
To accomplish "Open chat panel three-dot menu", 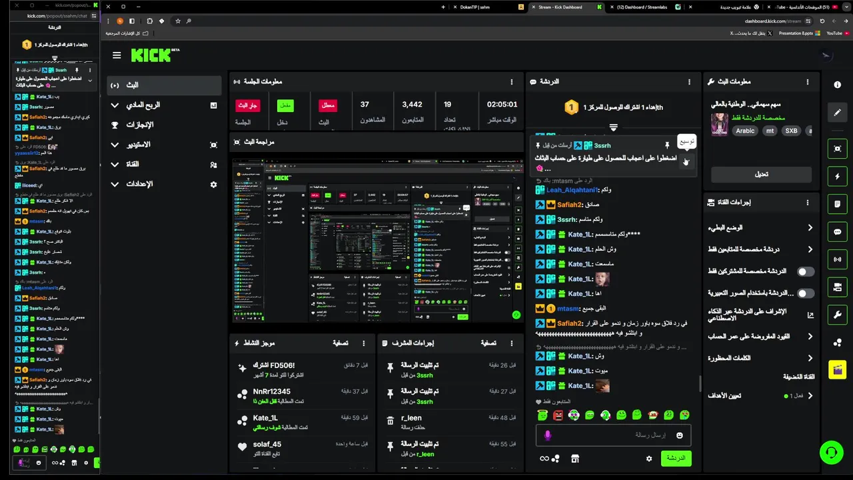I will (689, 82).
